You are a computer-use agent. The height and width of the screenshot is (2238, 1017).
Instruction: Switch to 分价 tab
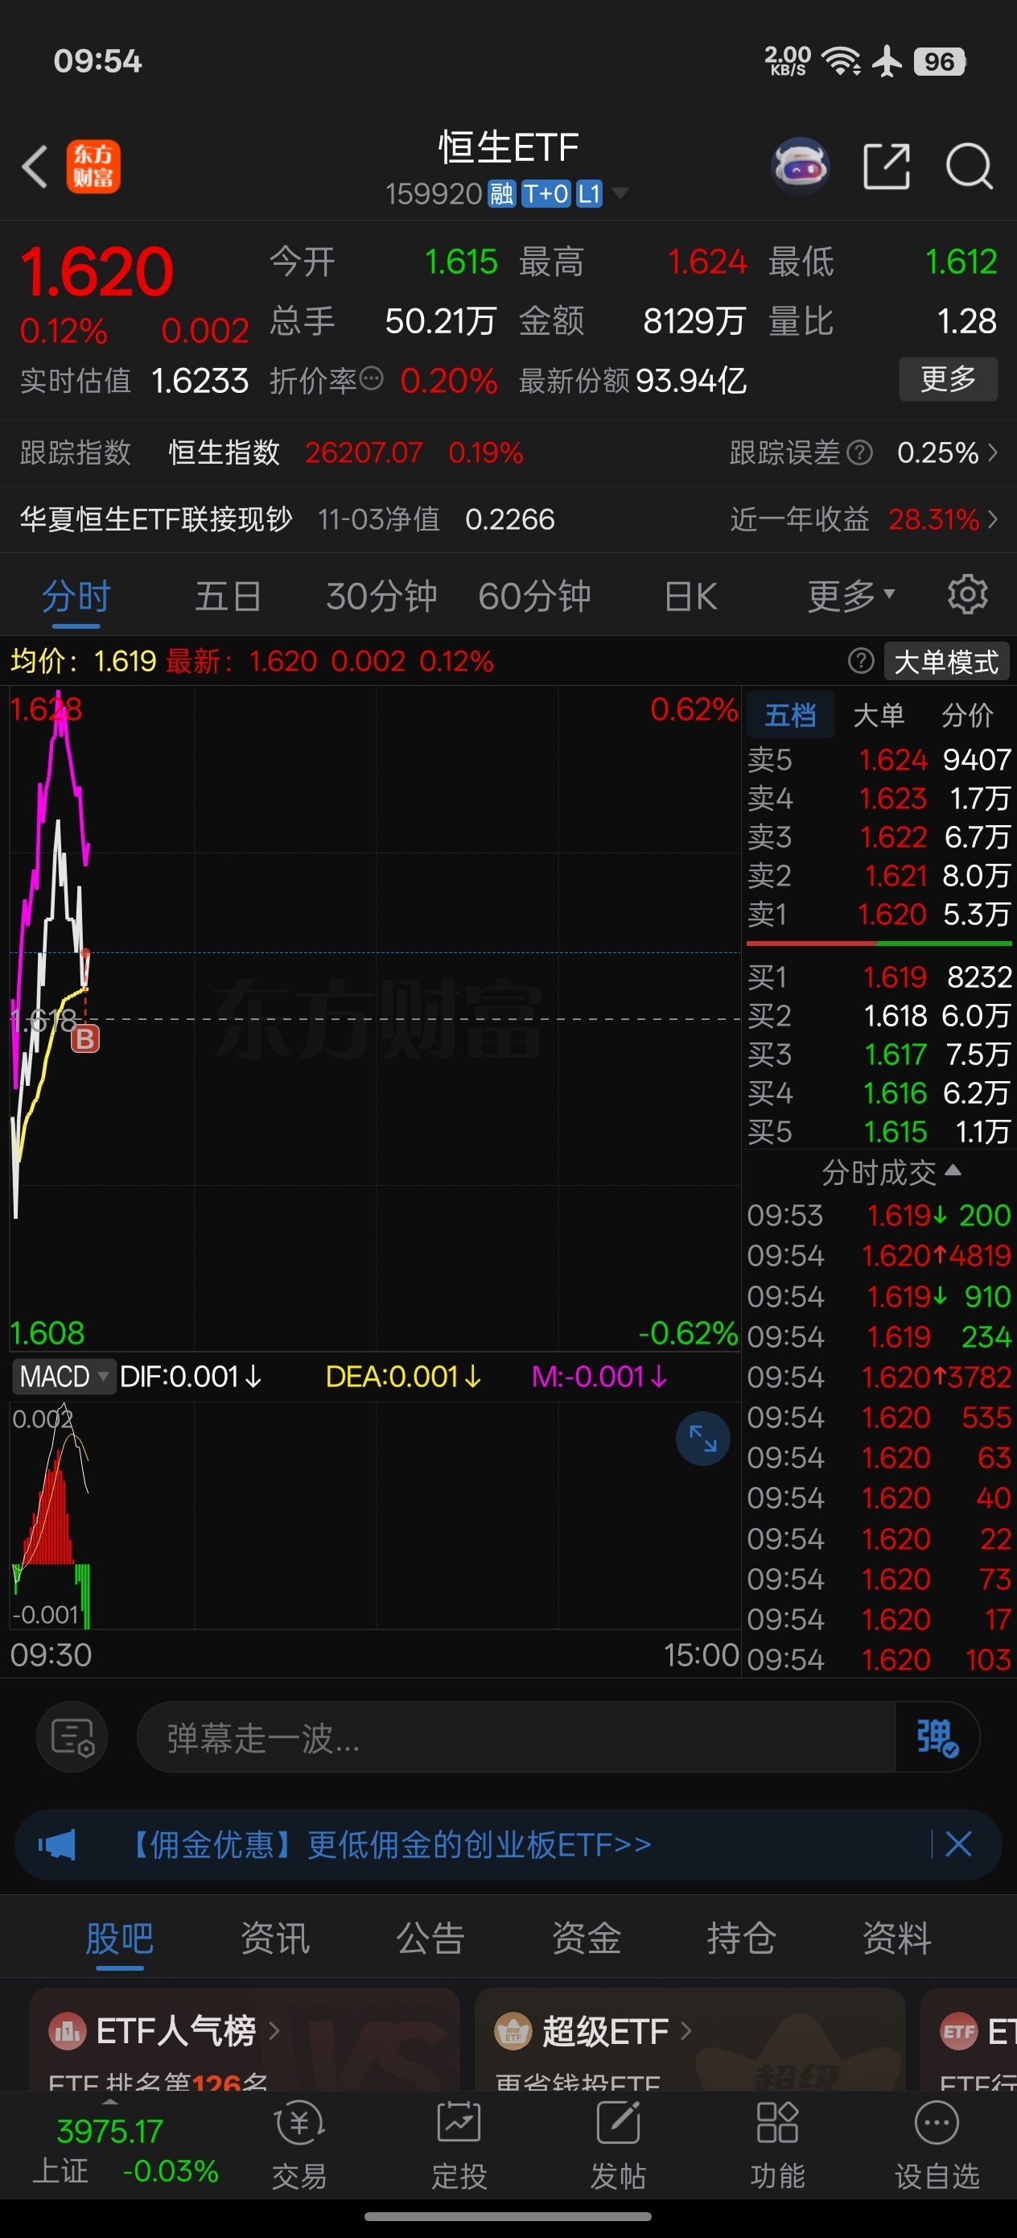967,715
